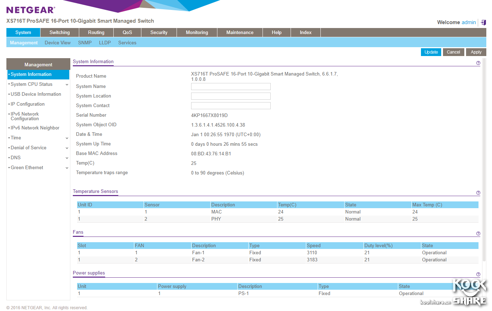Expand Denial of Service menu
492x311 pixels.
[67, 148]
